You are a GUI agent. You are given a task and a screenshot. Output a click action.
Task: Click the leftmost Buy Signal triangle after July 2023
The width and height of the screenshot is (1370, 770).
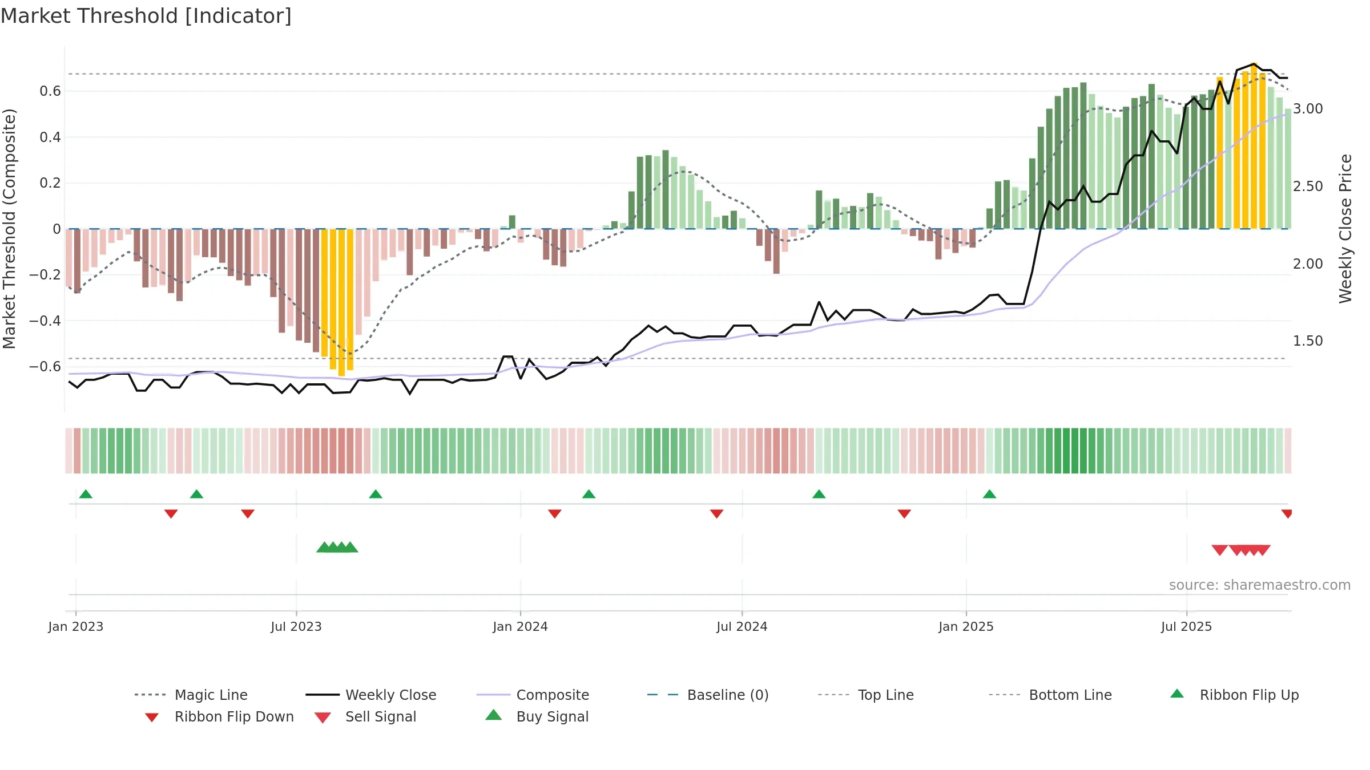(x=323, y=547)
